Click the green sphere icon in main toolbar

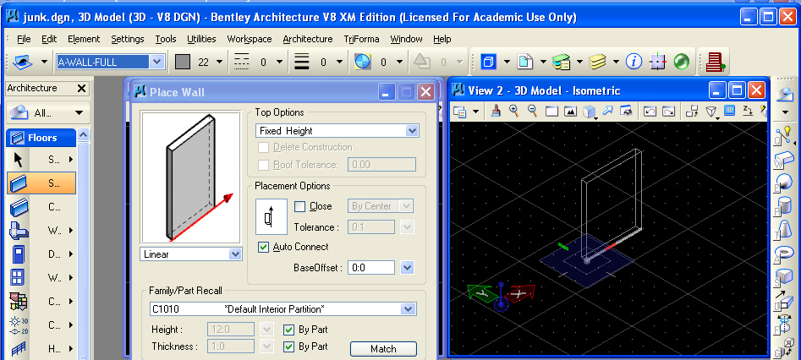coord(682,62)
